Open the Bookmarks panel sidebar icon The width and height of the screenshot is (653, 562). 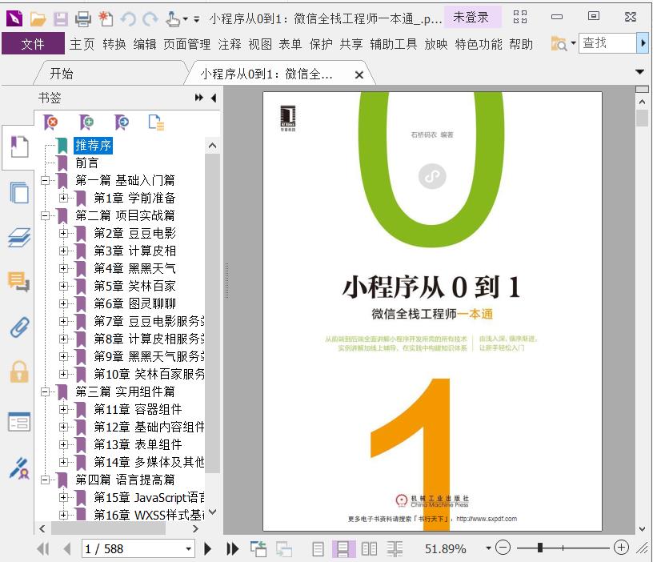(x=19, y=147)
